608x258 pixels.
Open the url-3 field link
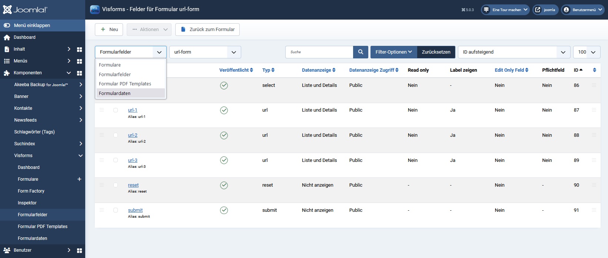(133, 160)
